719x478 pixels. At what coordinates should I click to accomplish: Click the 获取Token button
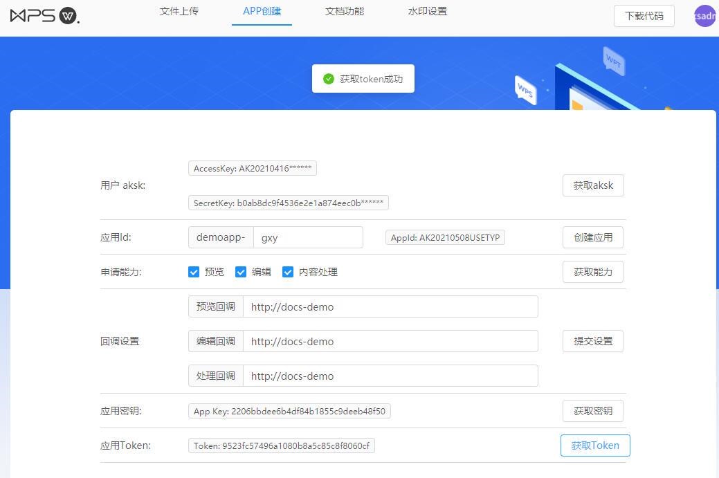[594, 445]
